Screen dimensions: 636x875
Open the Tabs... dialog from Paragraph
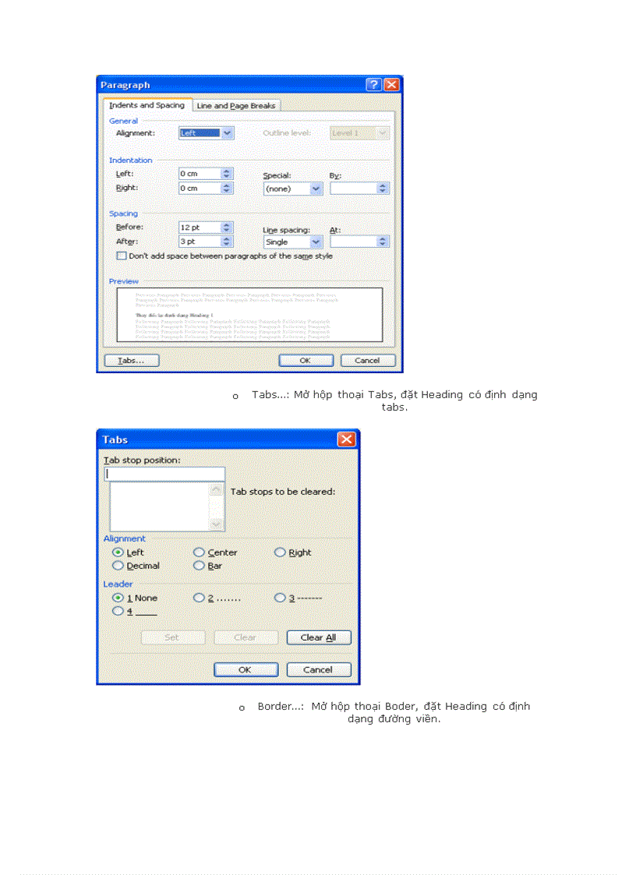tap(132, 361)
